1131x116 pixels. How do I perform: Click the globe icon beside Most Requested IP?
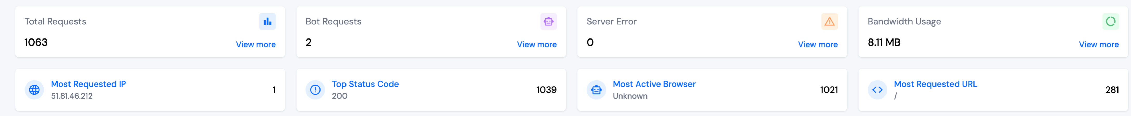(x=34, y=90)
